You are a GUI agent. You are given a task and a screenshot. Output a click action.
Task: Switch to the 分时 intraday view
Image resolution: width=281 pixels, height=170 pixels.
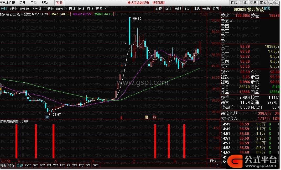coord(4,9)
